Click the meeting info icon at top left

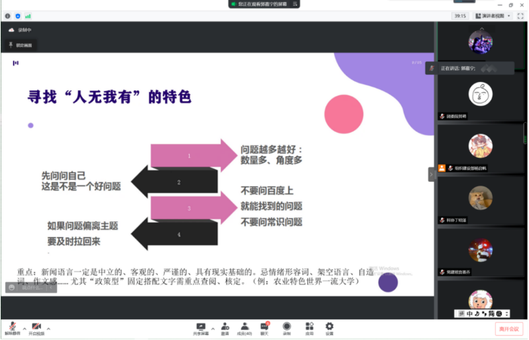coord(8,16)
